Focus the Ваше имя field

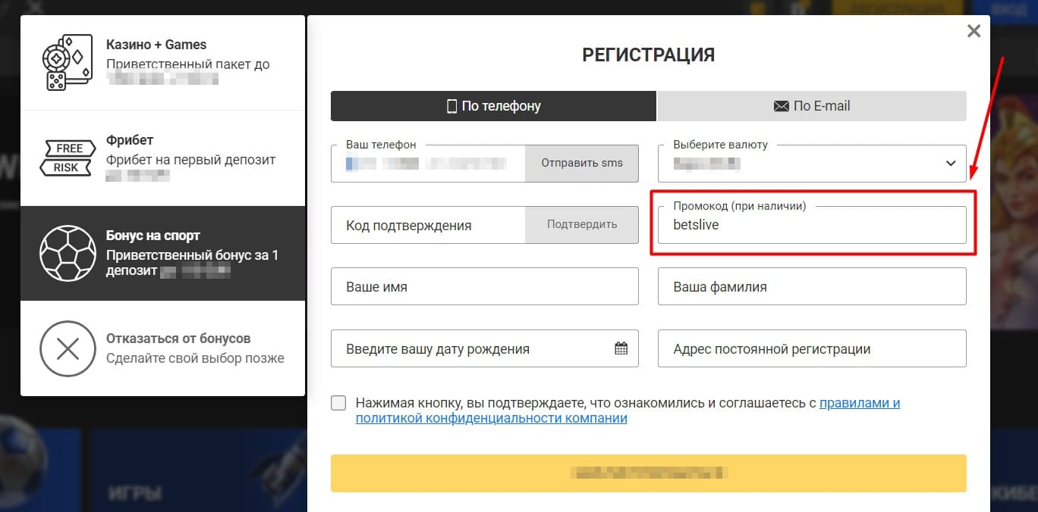tap(485, 287)
